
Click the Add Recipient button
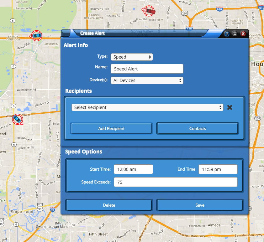pyautogui.click(x=111, y=128)
